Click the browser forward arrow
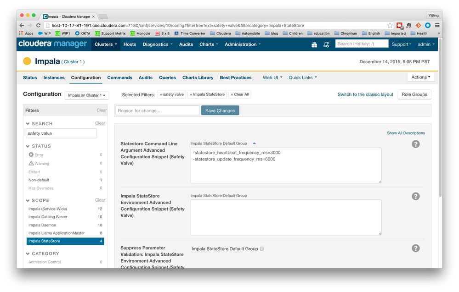Viewport: 459px width, 292px height. tap(30, 25)
